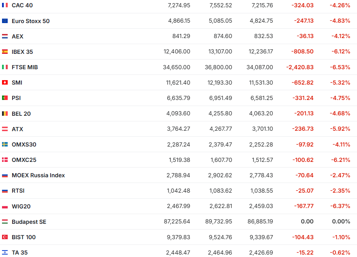This screenshot has height=257, width=357.
Task: Select the MOEX Russia Index link
Action: (38, 175)
